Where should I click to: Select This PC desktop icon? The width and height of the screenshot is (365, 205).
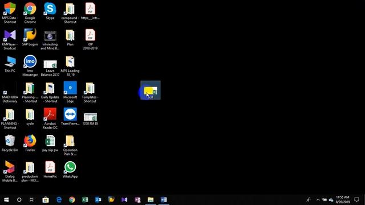[x=10, y=64]
